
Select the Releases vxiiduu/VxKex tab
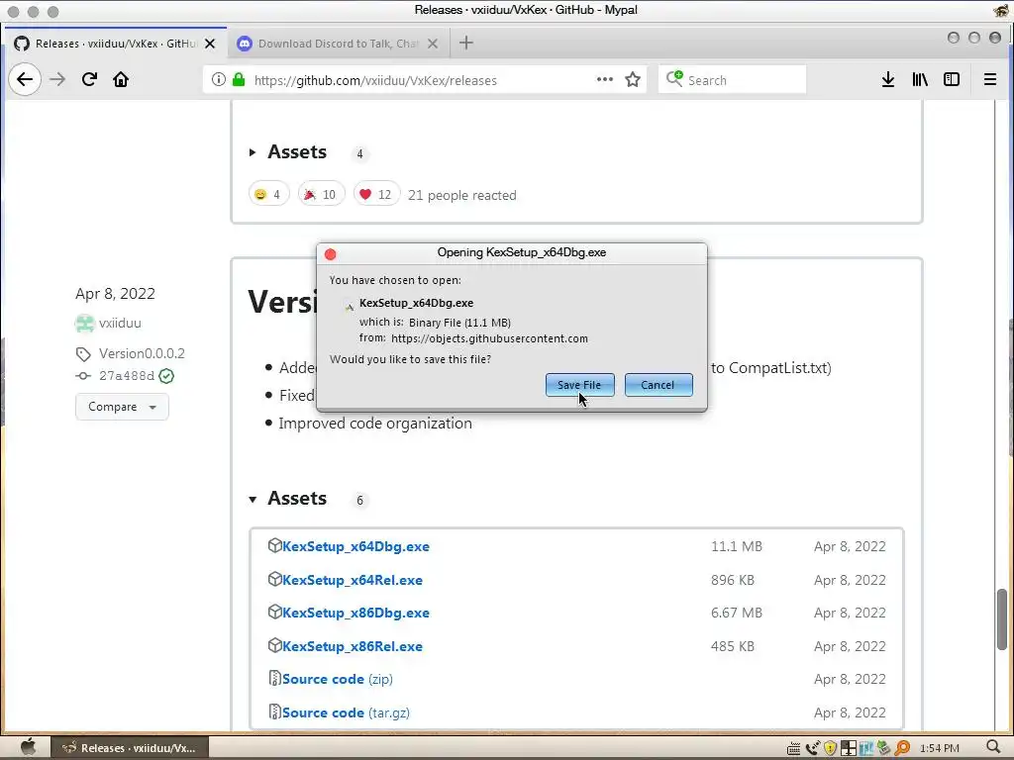click(x=115, y=44)
